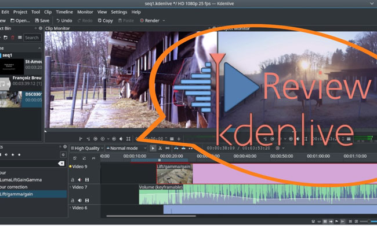The image size is (377, 226).
Task: Click the Project Bin search field
Action: [32, 38]
